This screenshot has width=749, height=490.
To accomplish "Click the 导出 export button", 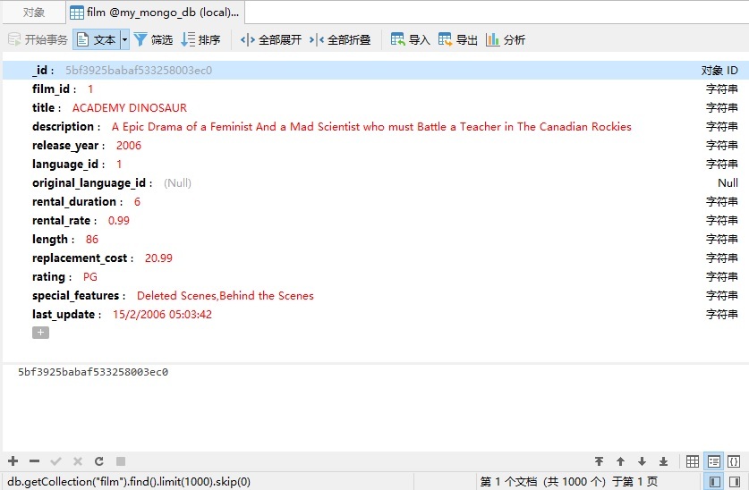I will click(x=457, y=39).
